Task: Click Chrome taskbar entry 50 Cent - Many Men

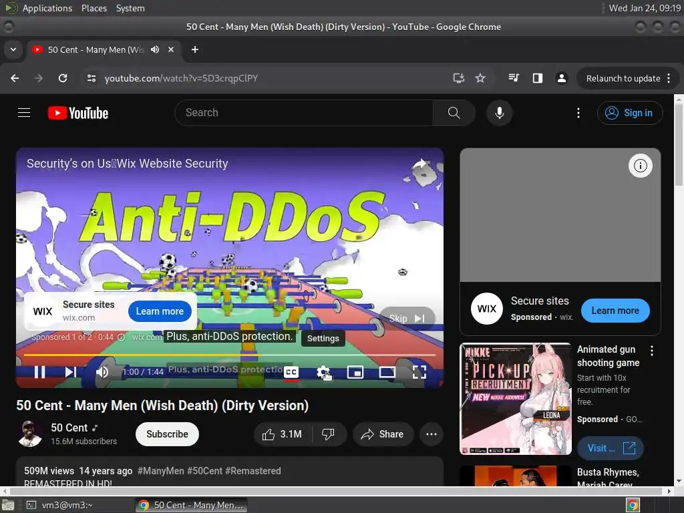Action: 191,505
